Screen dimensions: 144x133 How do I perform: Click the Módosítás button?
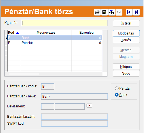coord(126,33)
